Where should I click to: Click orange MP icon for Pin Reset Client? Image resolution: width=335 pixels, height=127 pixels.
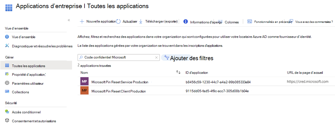click(84, 91)
